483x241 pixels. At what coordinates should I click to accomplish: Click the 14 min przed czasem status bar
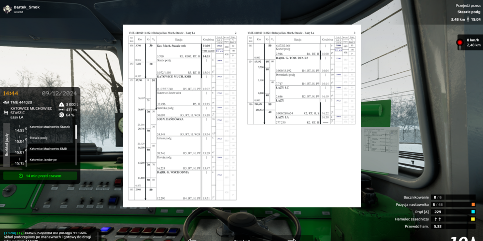click(41, 176)
